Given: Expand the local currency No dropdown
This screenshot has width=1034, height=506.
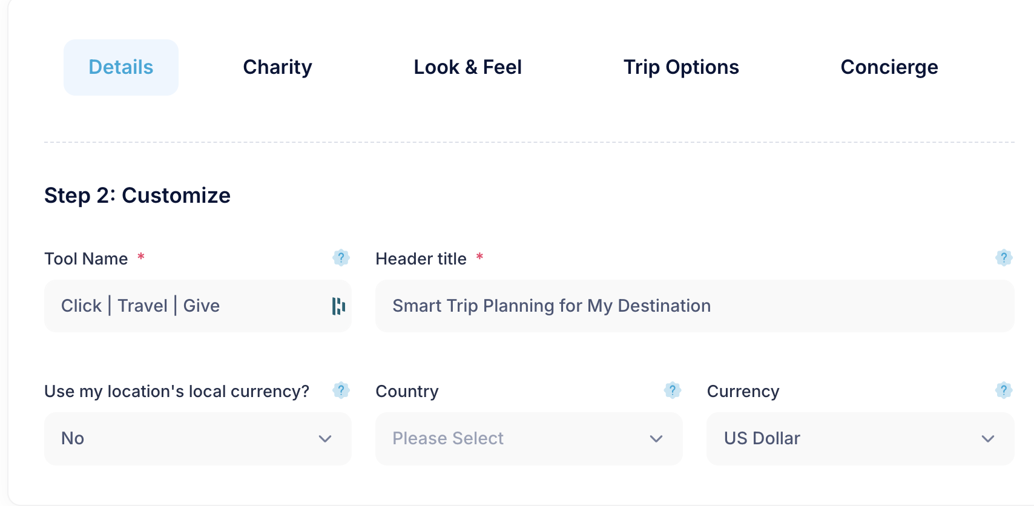Looking at the screenshot, I should [198, 439].
